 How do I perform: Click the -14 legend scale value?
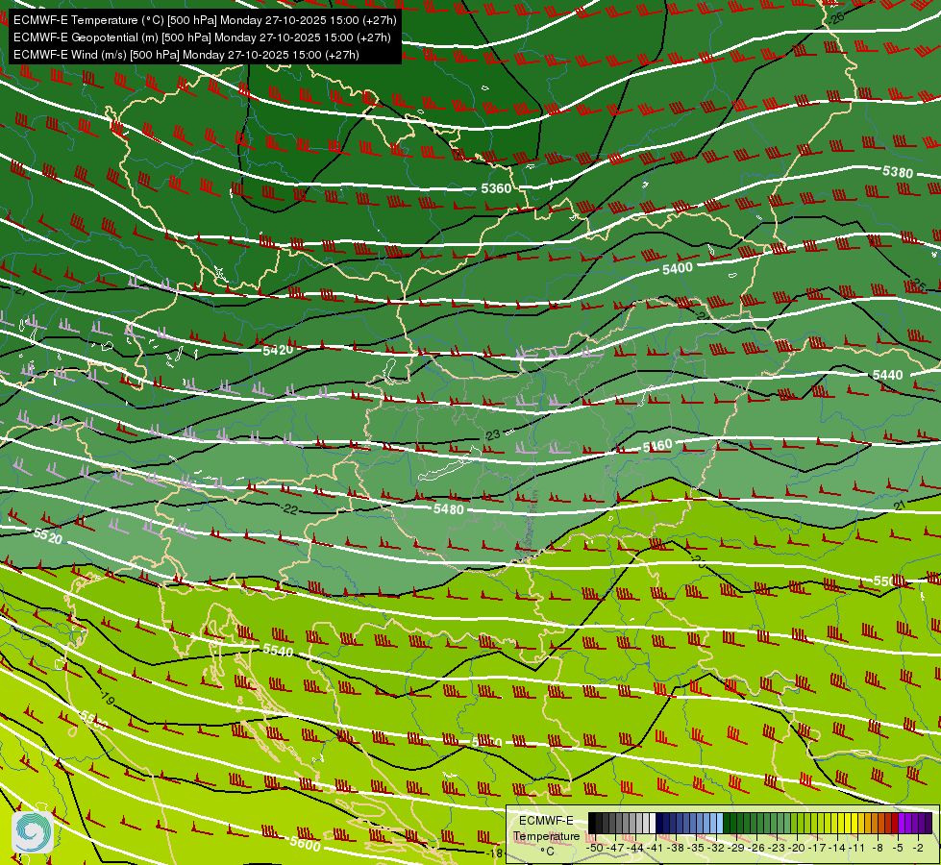838,848
